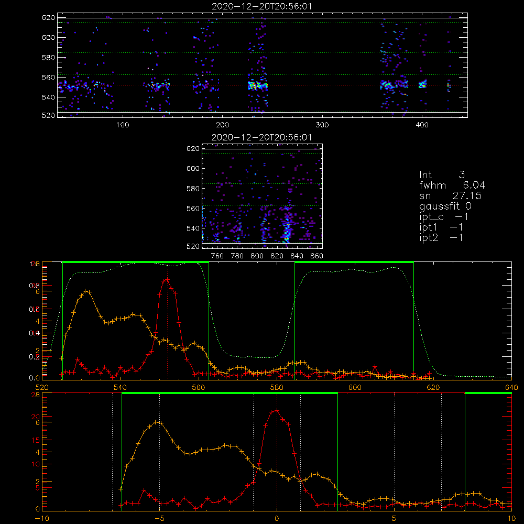Click x-axis label 860 on middle plot

tap(317, 256)
